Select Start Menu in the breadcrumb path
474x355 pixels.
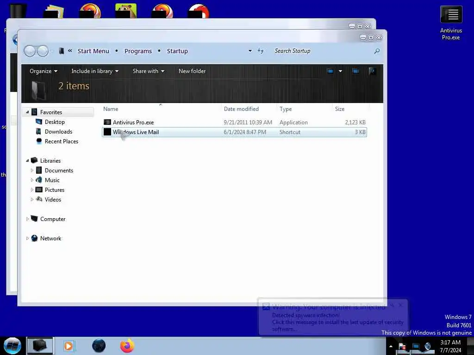pyautogui.click(x=93, y=51)
